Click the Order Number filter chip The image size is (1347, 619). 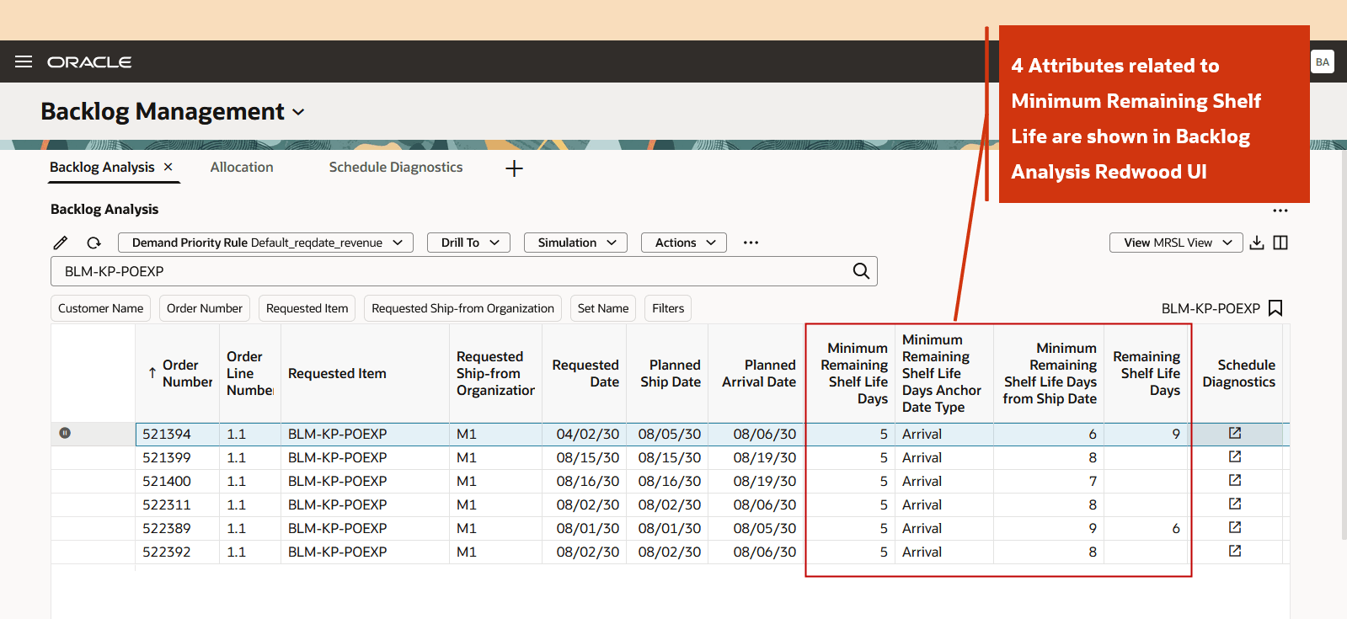coord(205,308)
